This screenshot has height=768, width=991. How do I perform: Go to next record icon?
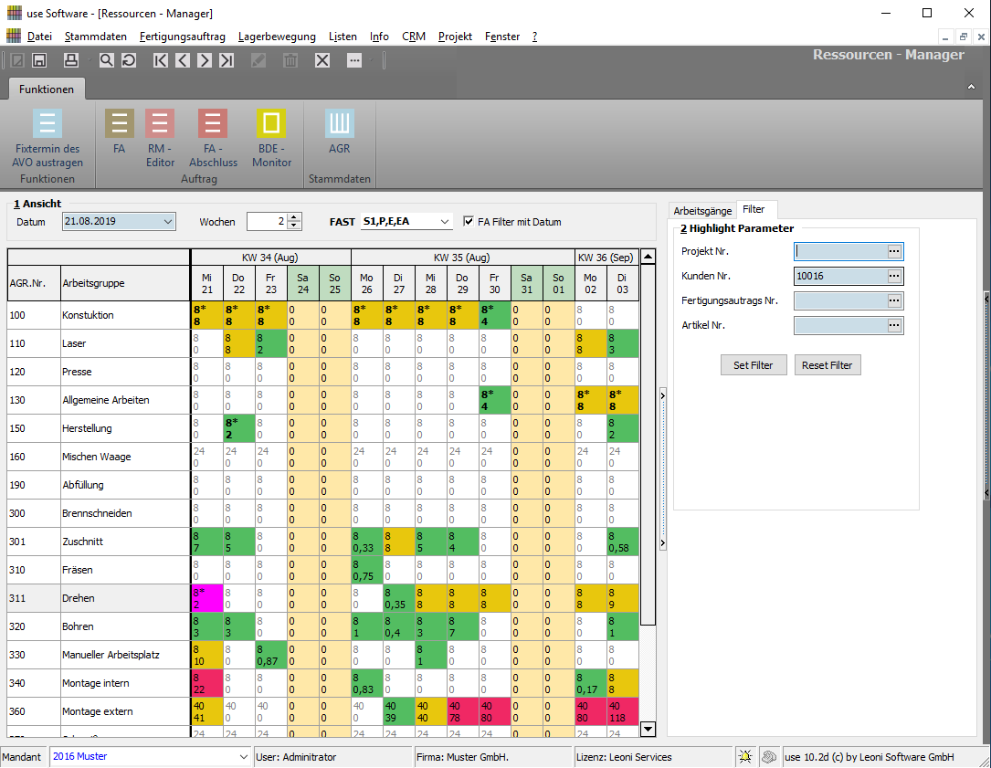coord(205,60)
